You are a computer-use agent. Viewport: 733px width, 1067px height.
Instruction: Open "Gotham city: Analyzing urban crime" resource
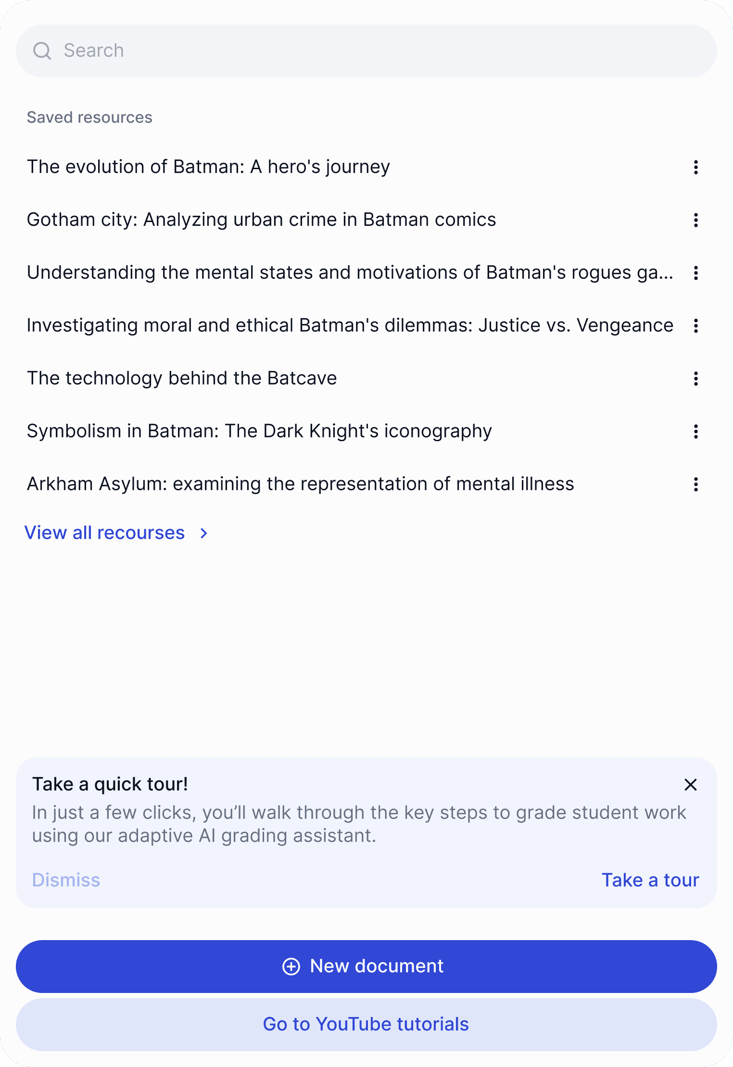[x=261, y=220]
